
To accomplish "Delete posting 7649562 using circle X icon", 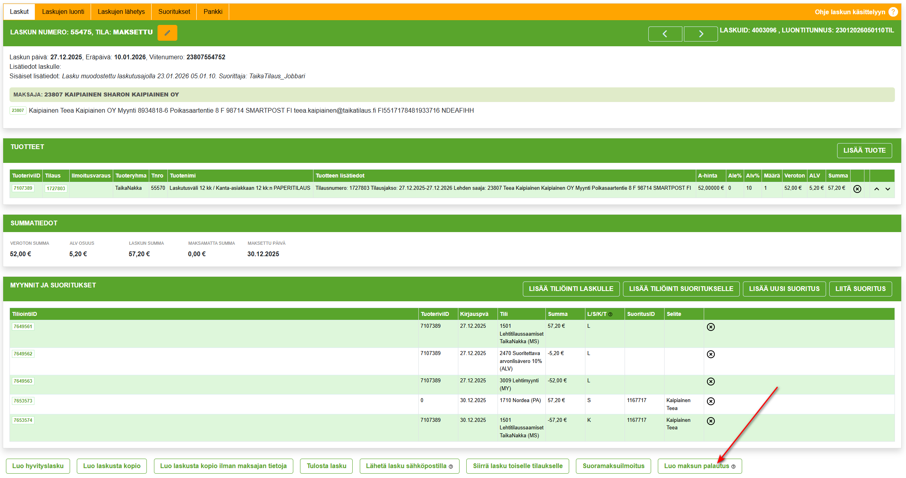I will click(711, 354).
